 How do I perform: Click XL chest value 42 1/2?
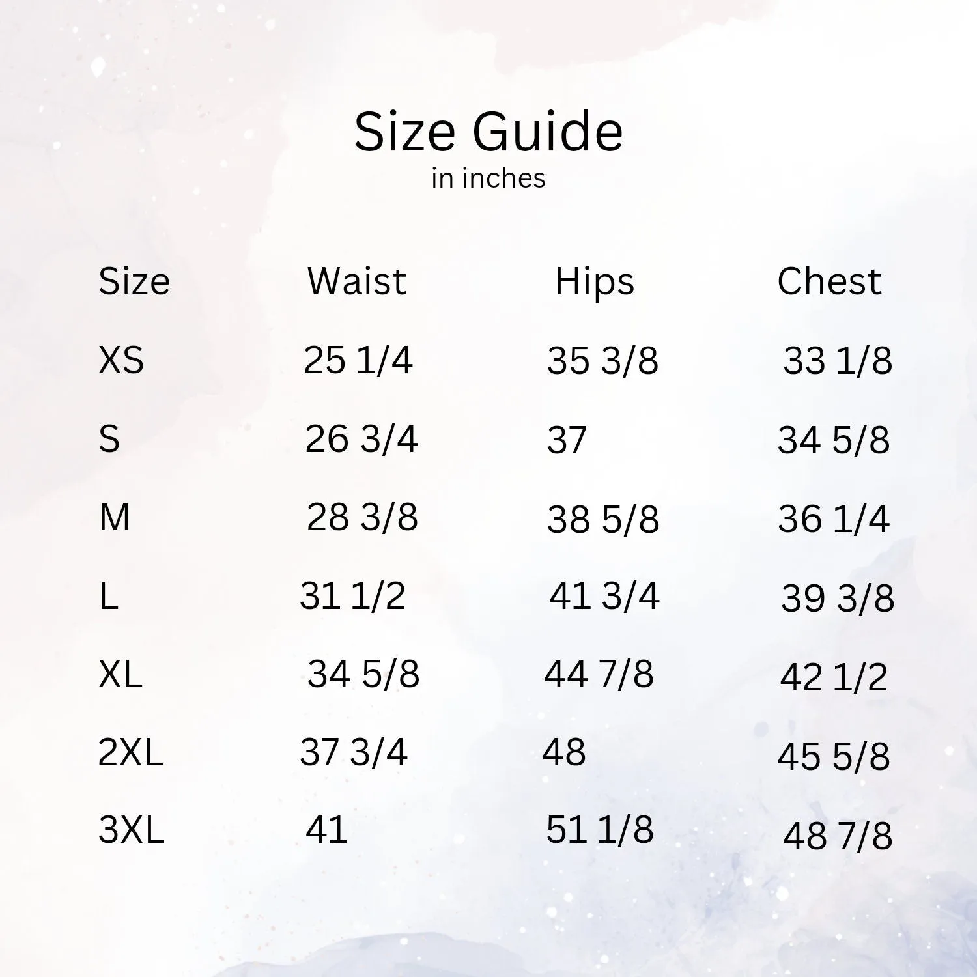pos(834,677)
